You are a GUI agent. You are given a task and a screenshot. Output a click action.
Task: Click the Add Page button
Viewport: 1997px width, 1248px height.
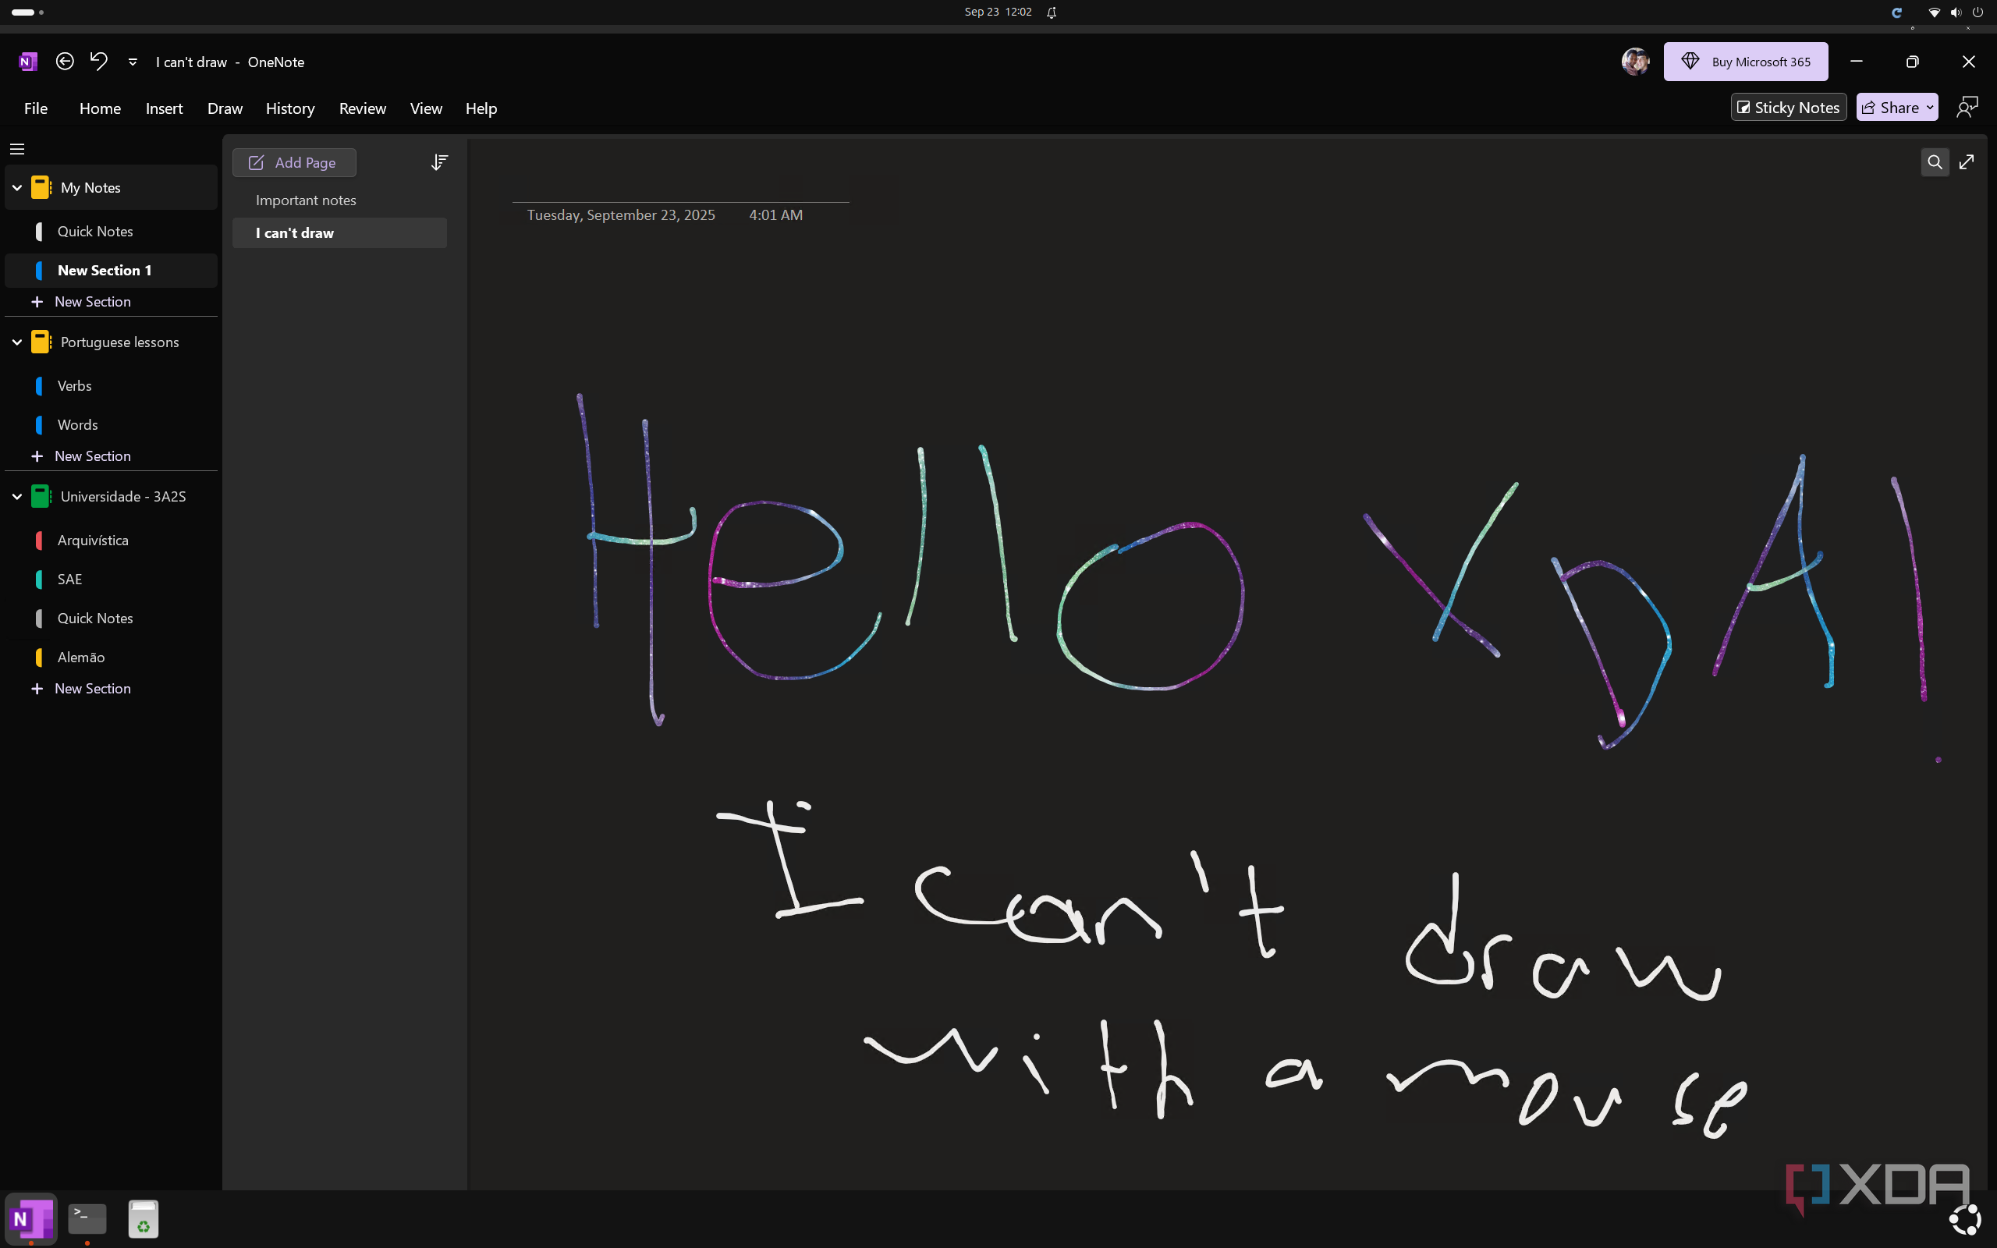tap(294, 162)
